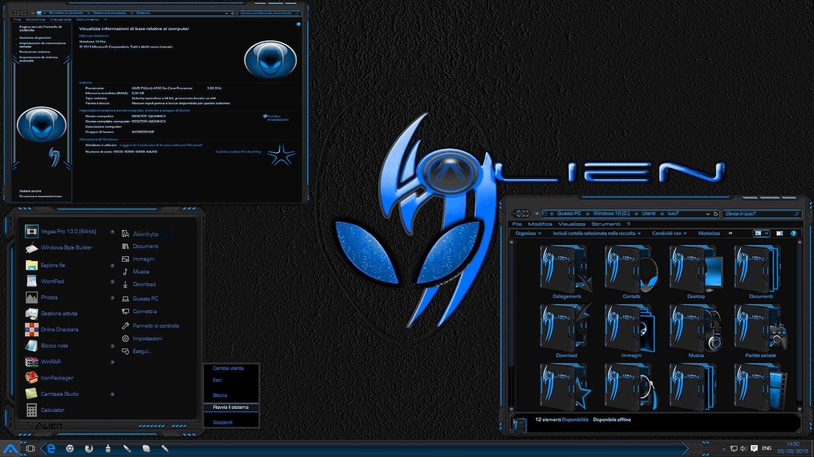Screen dimensions: 814x457
Task: Click the help icon in Explorer toolbar
Action: 794,233
